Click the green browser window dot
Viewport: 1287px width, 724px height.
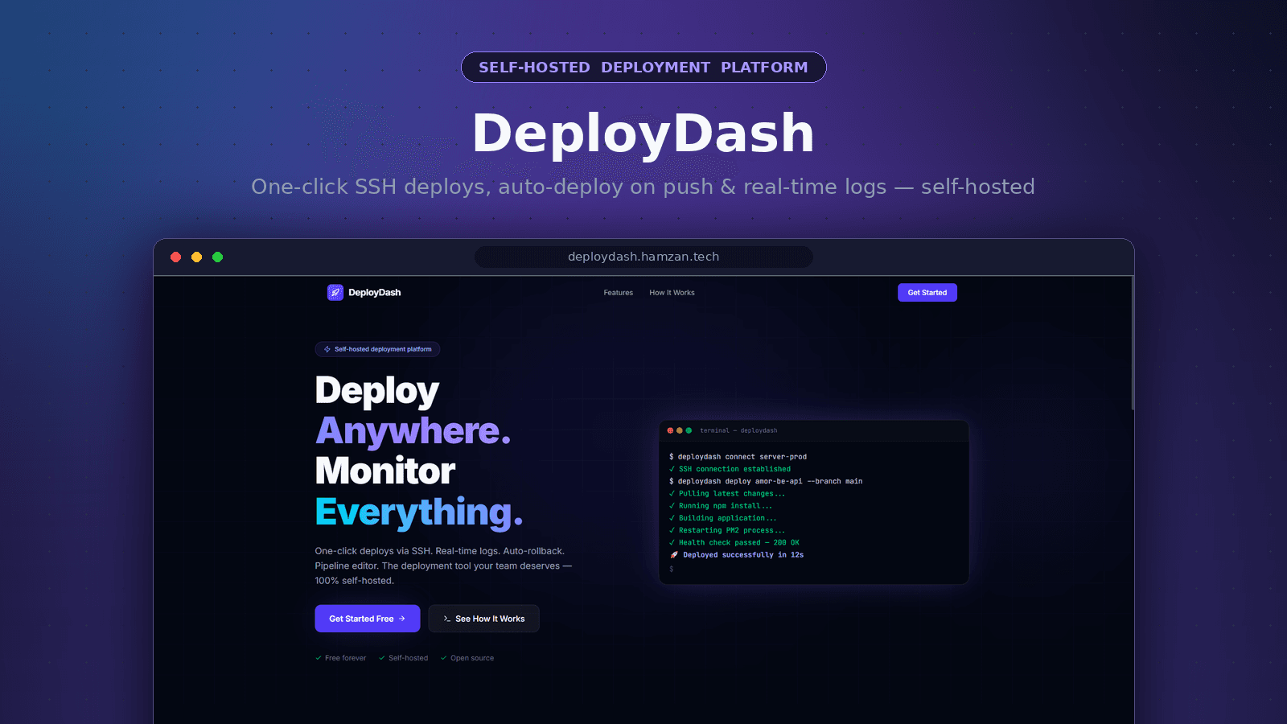pos(217,257)
